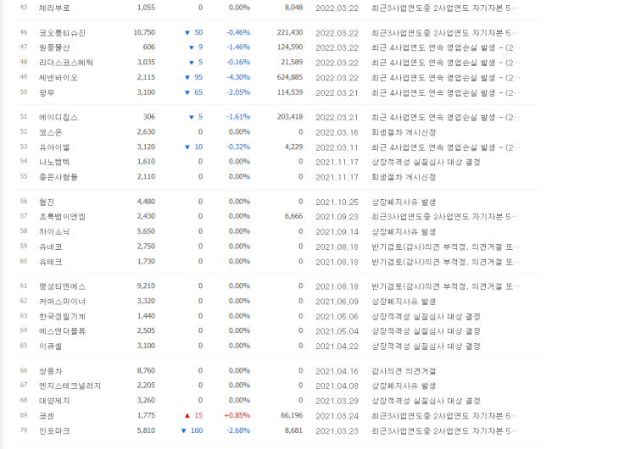This screenshot has height=449, width=630.
Task: Click date 2022.03.16 for 코스온
Action: [337, 132]
